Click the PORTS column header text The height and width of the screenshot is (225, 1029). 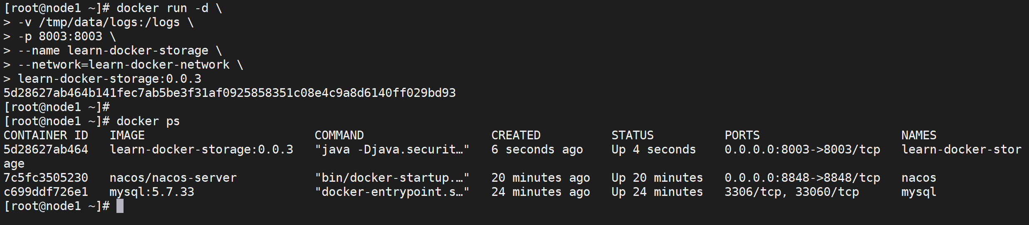pos(742,136)
